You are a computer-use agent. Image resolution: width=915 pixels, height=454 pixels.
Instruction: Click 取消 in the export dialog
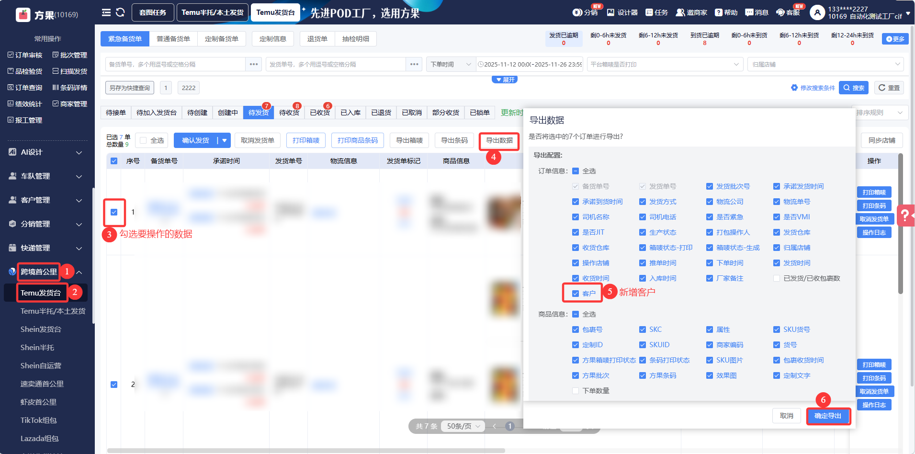787,416
